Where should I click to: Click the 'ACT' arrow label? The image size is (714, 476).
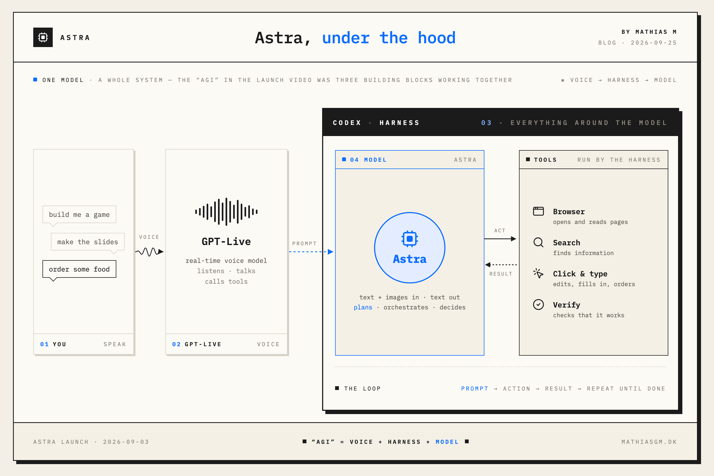(500, 231)
